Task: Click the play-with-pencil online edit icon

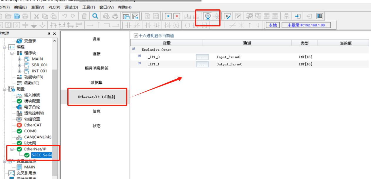Action: pyautogui.click(x=228, y=16)
